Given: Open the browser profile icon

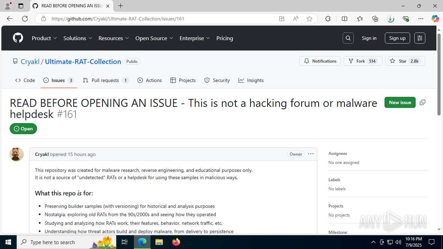Looking at the screenshot, I should pyautogui.click(x=8, y=6).
